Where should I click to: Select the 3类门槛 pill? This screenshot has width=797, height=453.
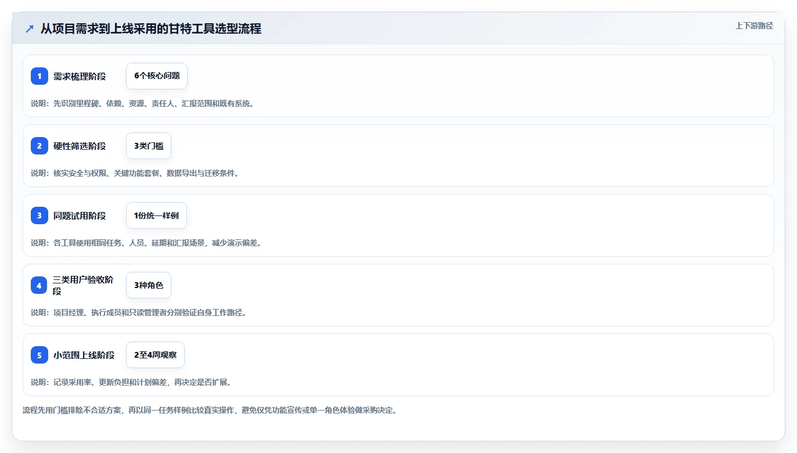(x=149, y=146)
